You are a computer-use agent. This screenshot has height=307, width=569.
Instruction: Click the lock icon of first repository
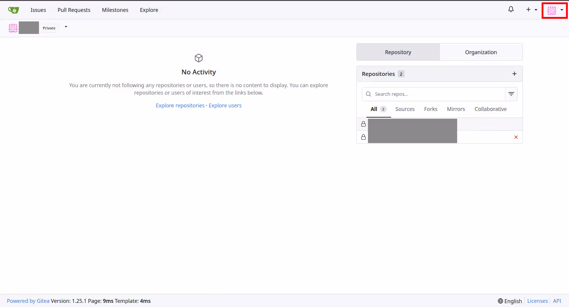(x=363, y=124)
